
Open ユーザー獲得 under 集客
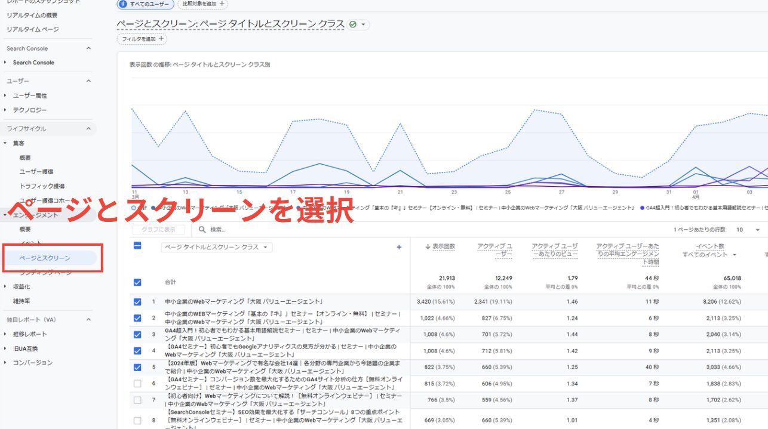coord(36,172)
